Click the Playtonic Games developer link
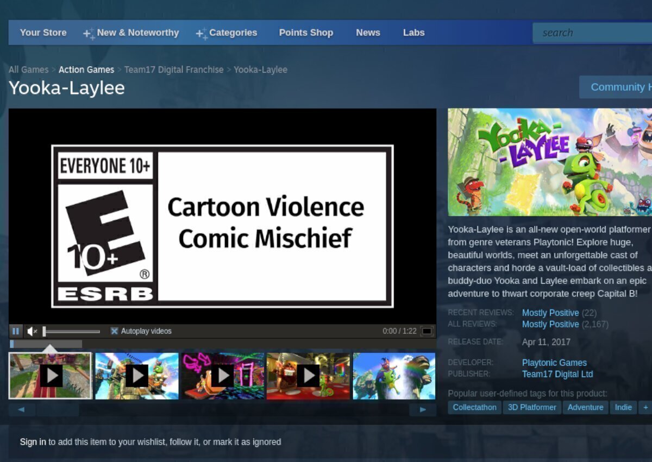The width and height of the screenshot is (652, 462). click(554, 363)
